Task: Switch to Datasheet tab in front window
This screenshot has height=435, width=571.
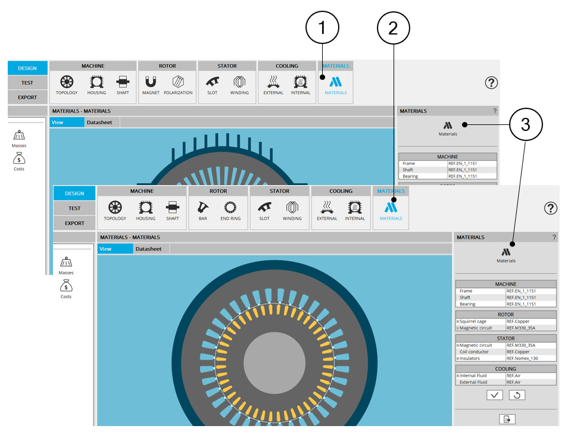Action: (148, 249)
